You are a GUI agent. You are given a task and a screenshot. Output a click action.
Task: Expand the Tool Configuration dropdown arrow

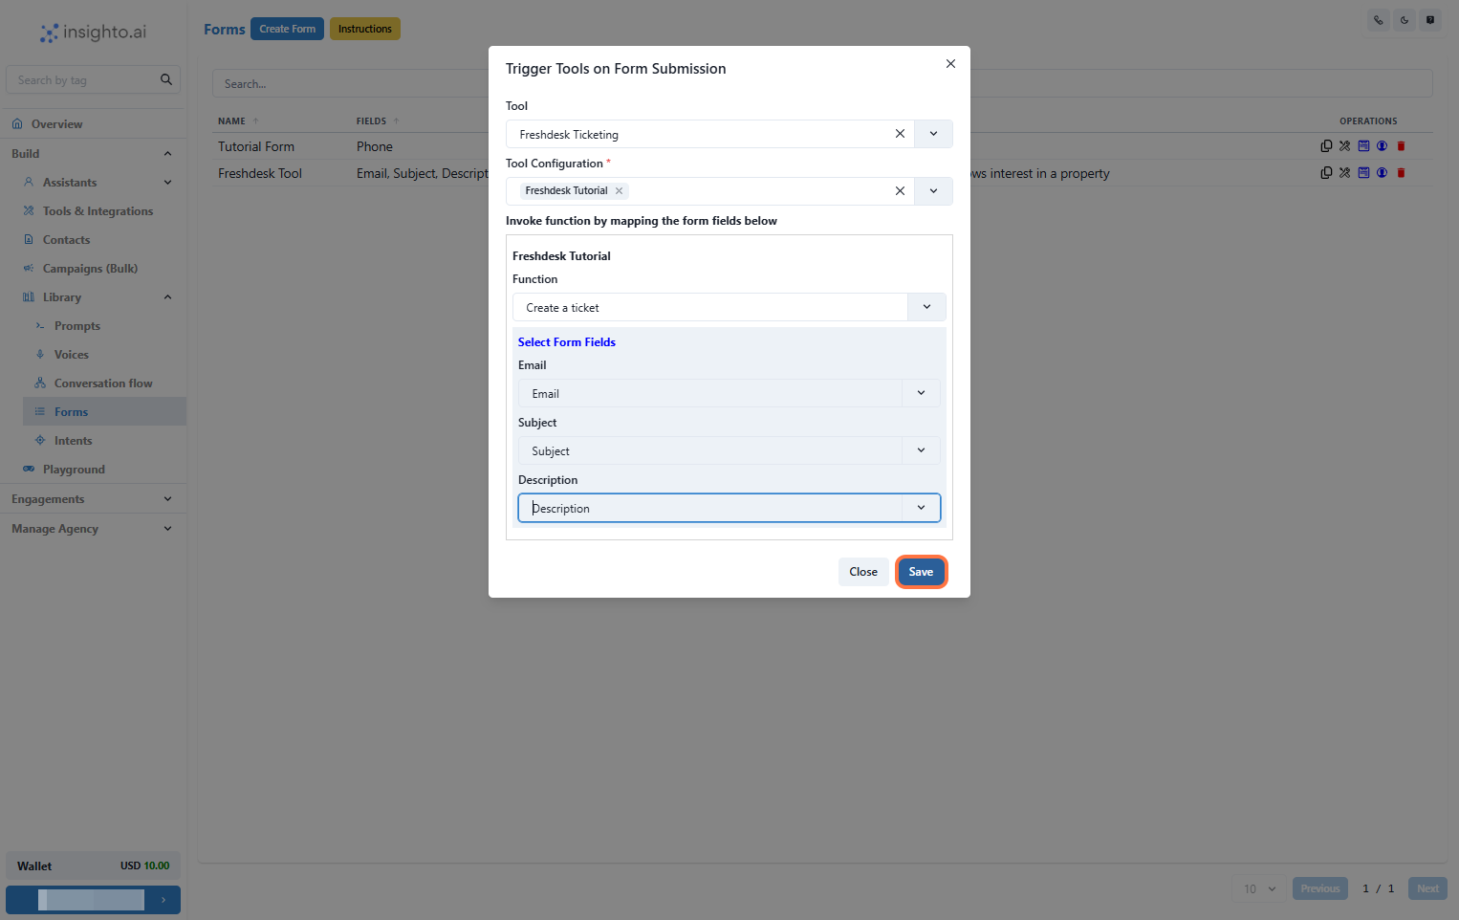point(934,191)
